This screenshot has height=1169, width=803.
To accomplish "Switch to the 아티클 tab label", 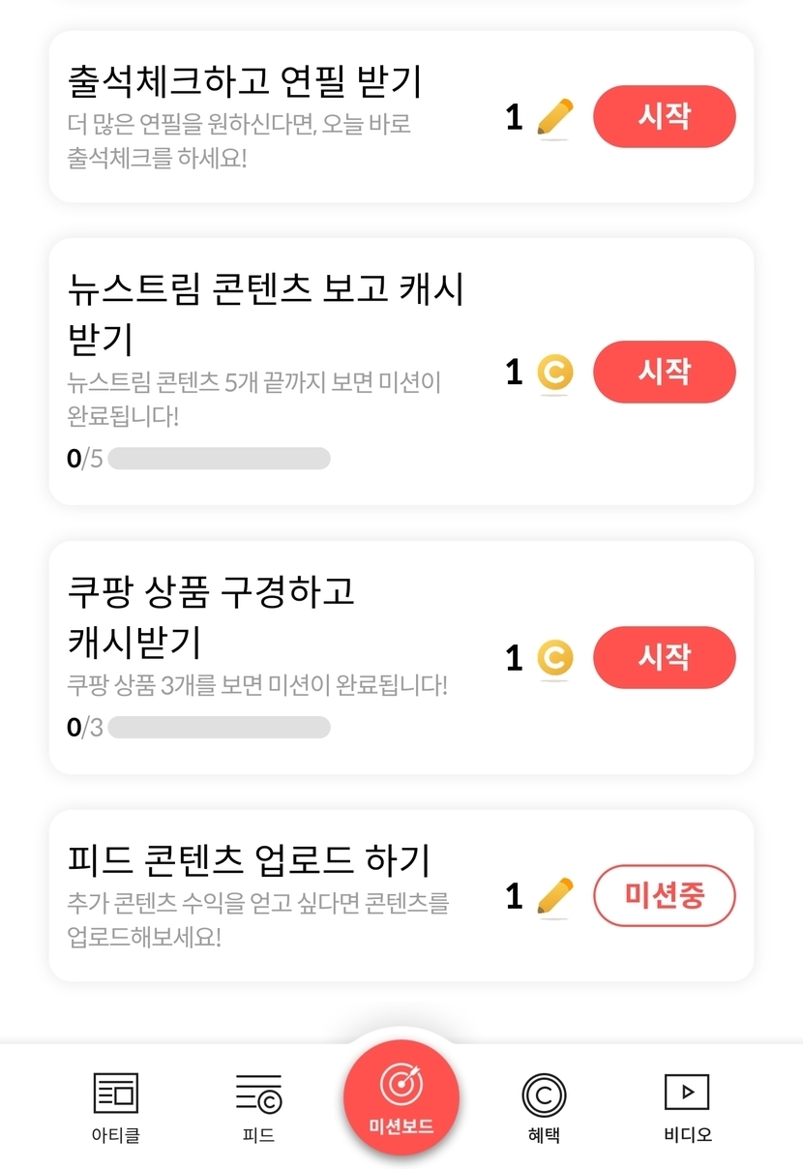I will coord(116,1135).
